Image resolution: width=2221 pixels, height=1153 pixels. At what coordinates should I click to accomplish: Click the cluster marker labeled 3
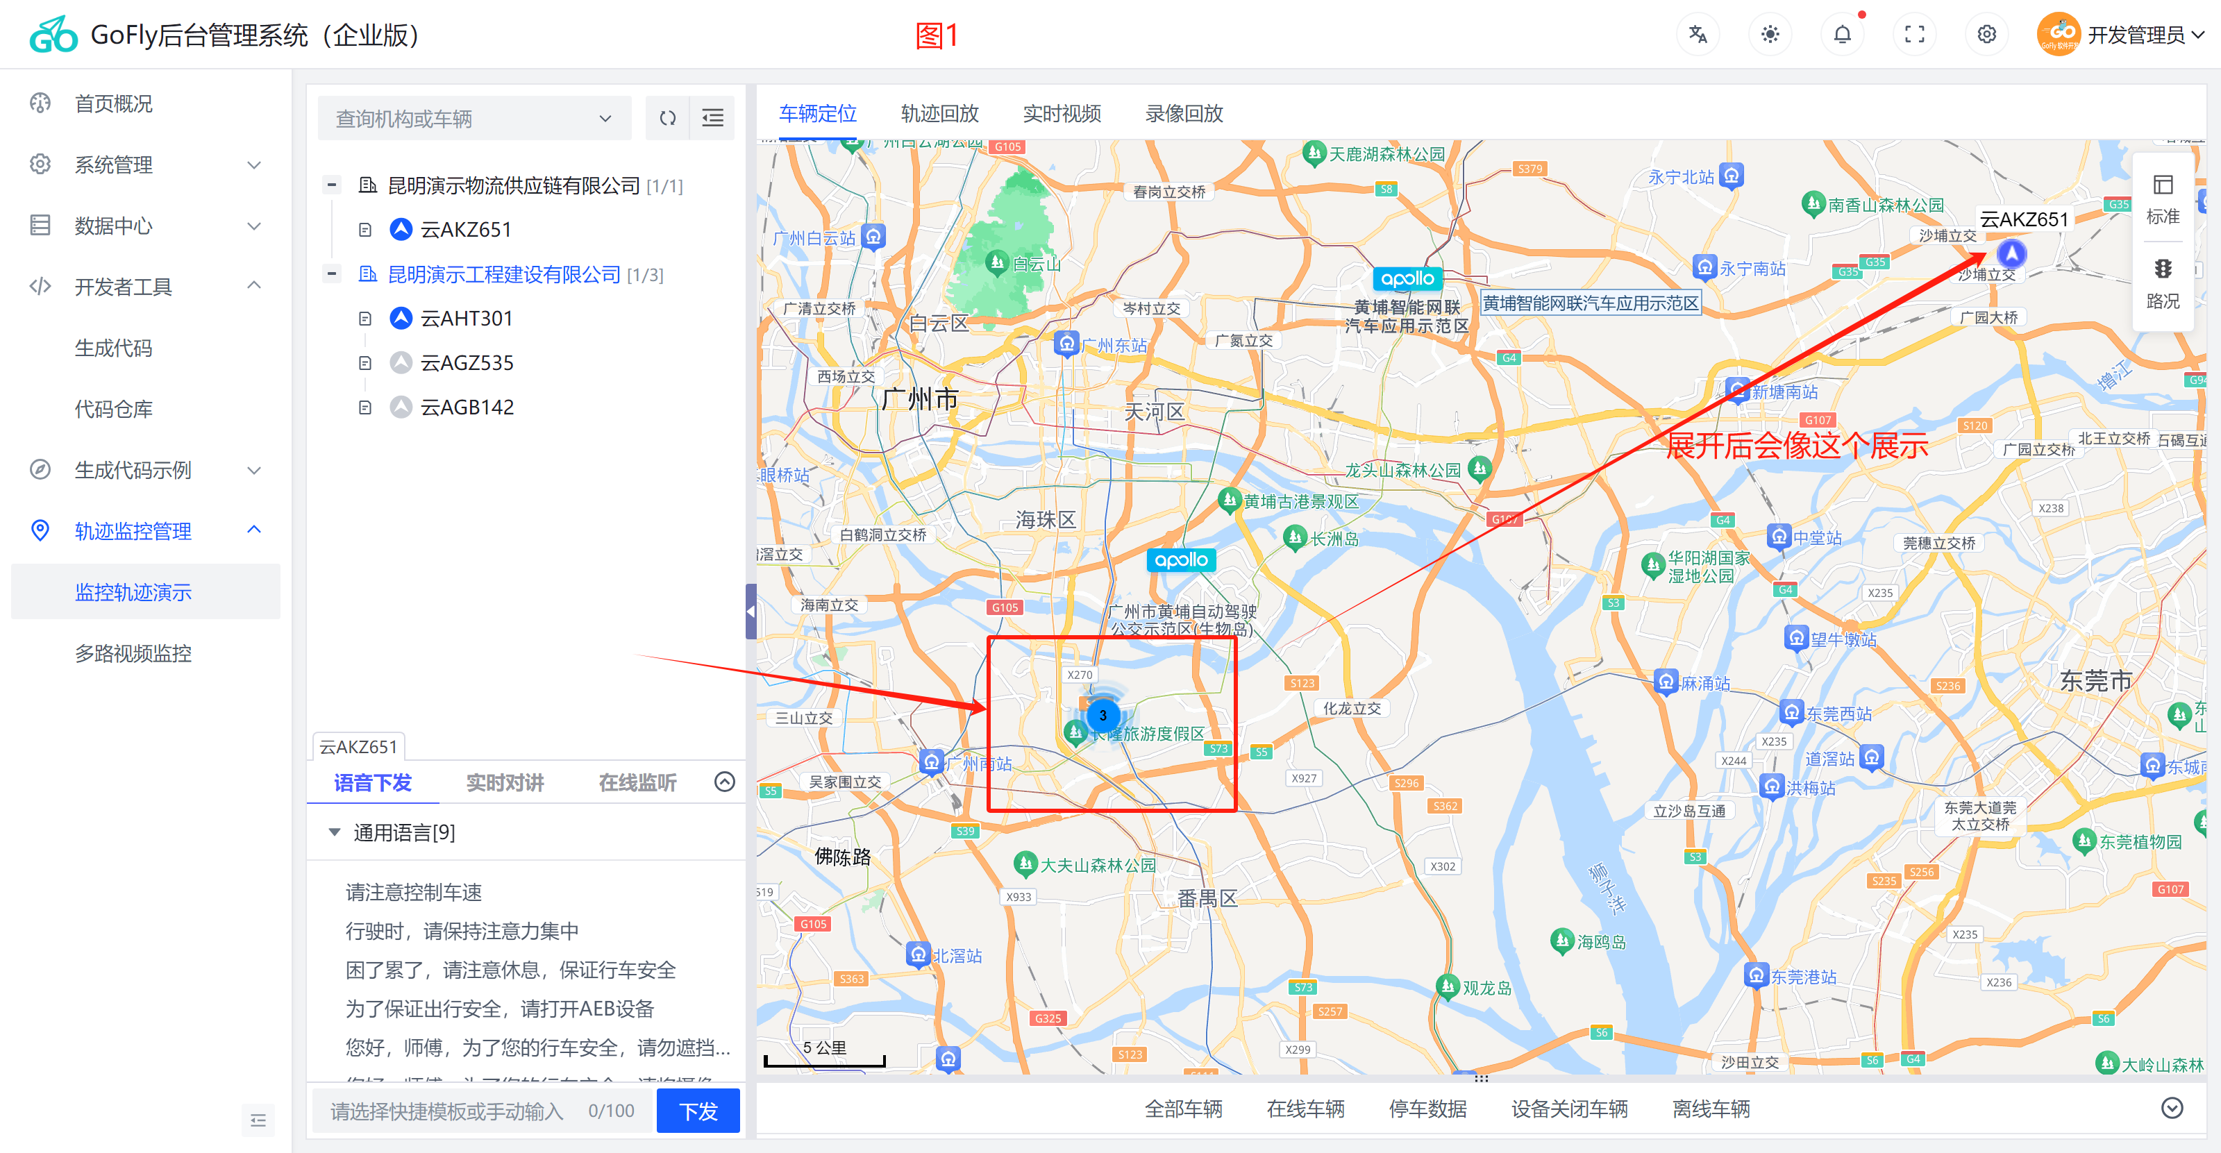click(1103, 715)
